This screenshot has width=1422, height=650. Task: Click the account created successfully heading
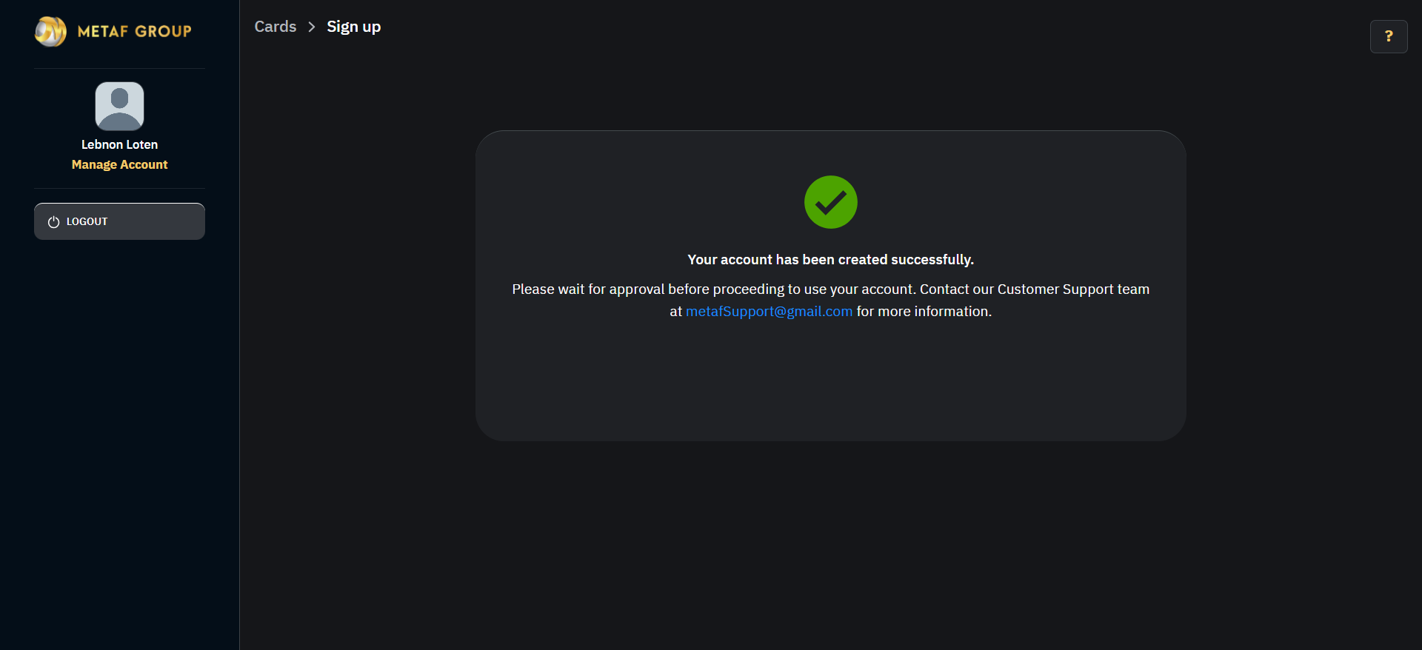coord(831,260)
